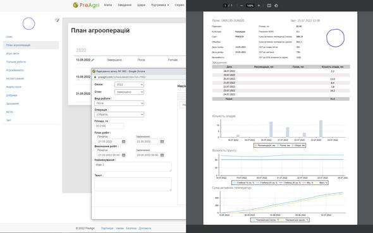Open Шари in the top navigation
Screen dimensions: 373x233
(141, 5)
